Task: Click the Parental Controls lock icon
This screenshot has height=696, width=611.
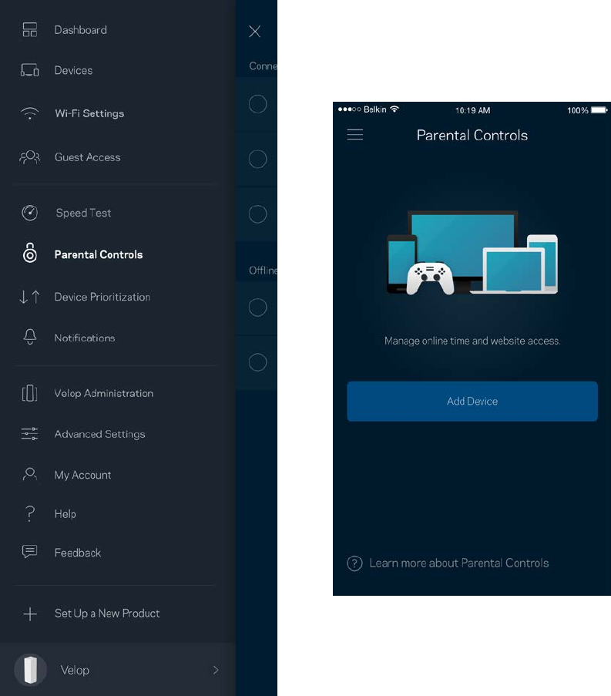Action: [30, 253]
